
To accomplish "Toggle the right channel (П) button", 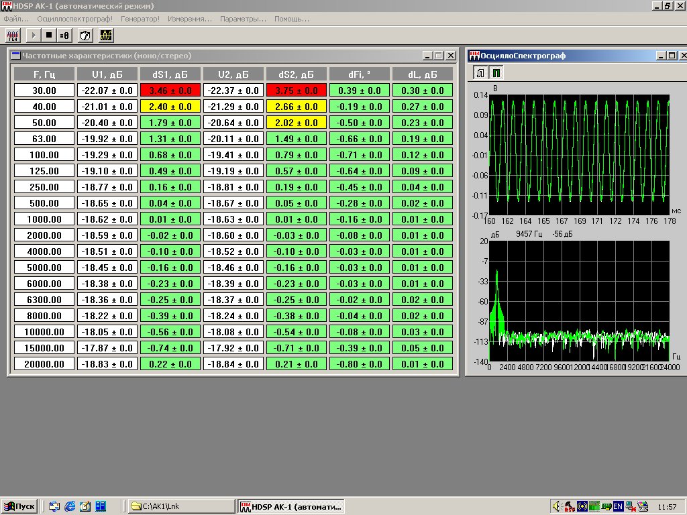I will point(496,72).
